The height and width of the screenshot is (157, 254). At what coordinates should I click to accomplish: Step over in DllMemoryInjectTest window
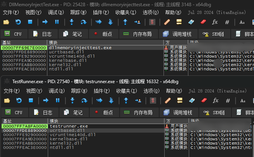pos(84,22)
